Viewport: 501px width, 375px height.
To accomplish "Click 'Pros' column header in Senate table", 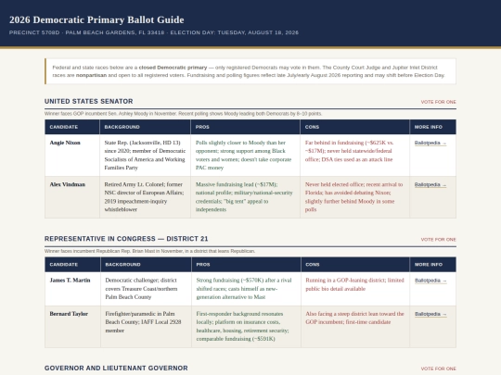I will pos(202,127).
